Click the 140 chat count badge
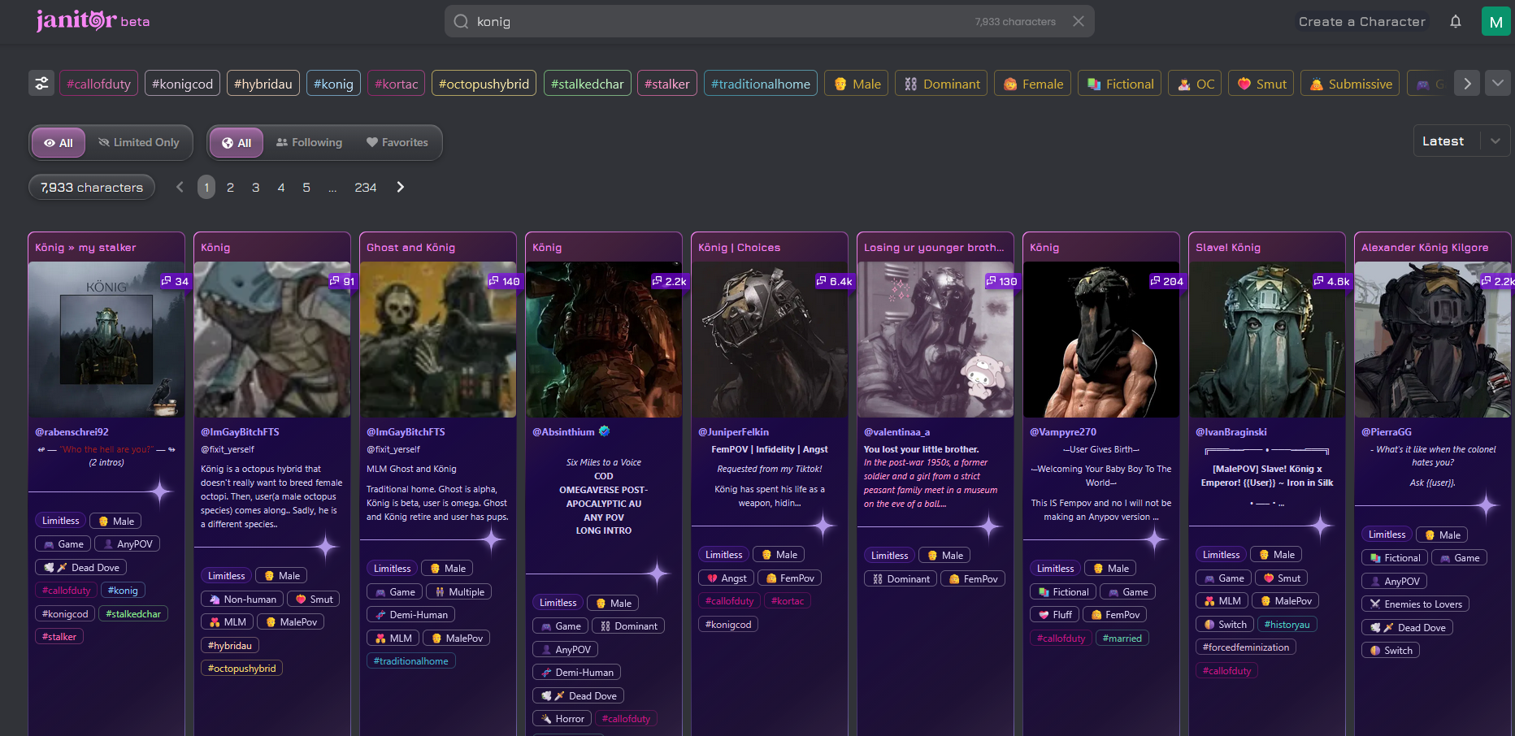Viewport: 1515px width, 736px height. click(x=504, y=281)
